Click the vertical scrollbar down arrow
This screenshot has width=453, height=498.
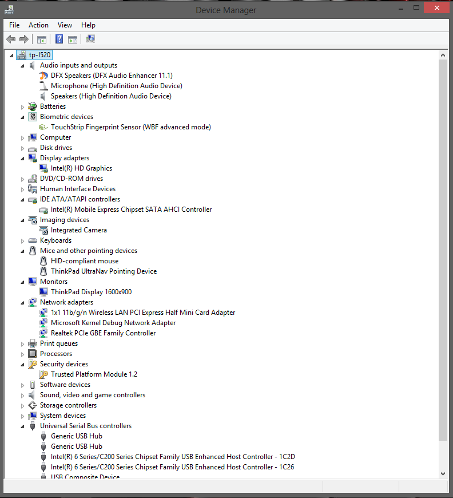(443, 474)
